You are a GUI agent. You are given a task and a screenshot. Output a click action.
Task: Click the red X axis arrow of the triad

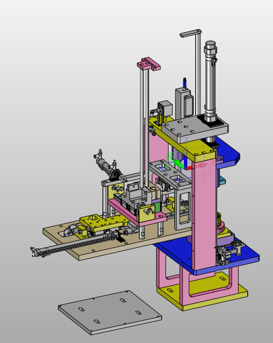coord(198,166)
